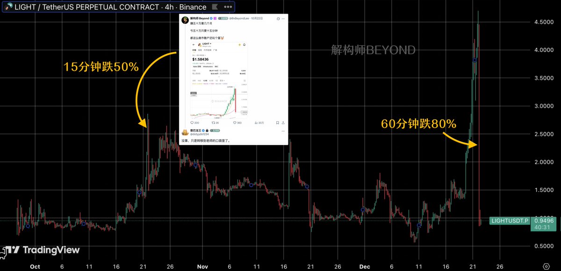Viewport: 561px width, 271px height.
Task: Click the blue event marker near Nov 21
Action: tap(307, 187)
